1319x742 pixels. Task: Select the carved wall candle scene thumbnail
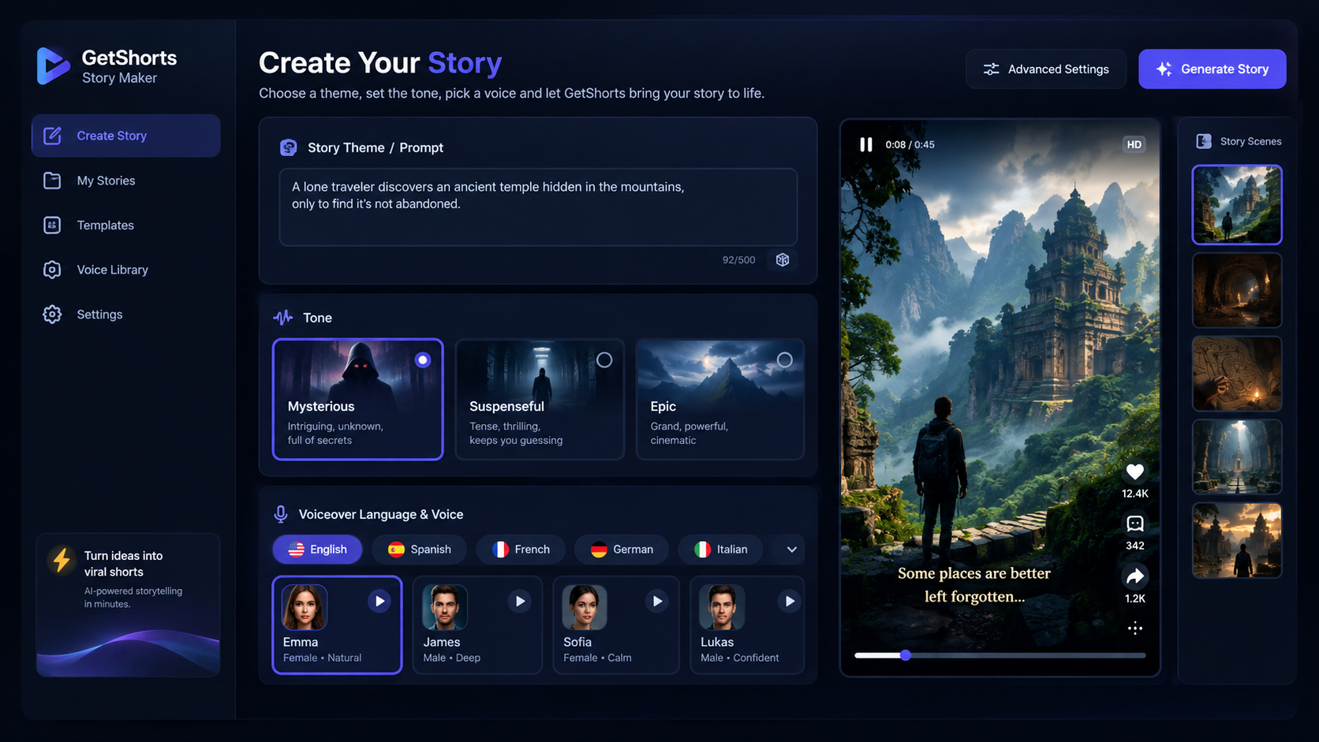(x=1237, y=374)
